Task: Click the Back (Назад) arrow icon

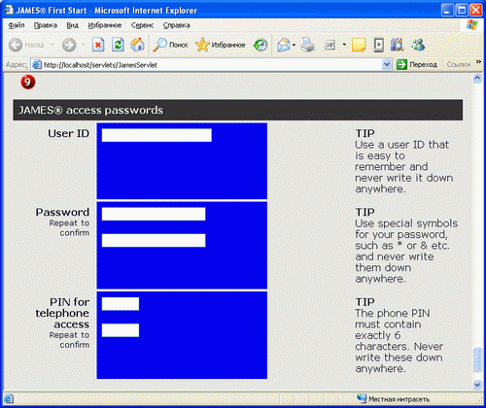Action: coord(16,45)
